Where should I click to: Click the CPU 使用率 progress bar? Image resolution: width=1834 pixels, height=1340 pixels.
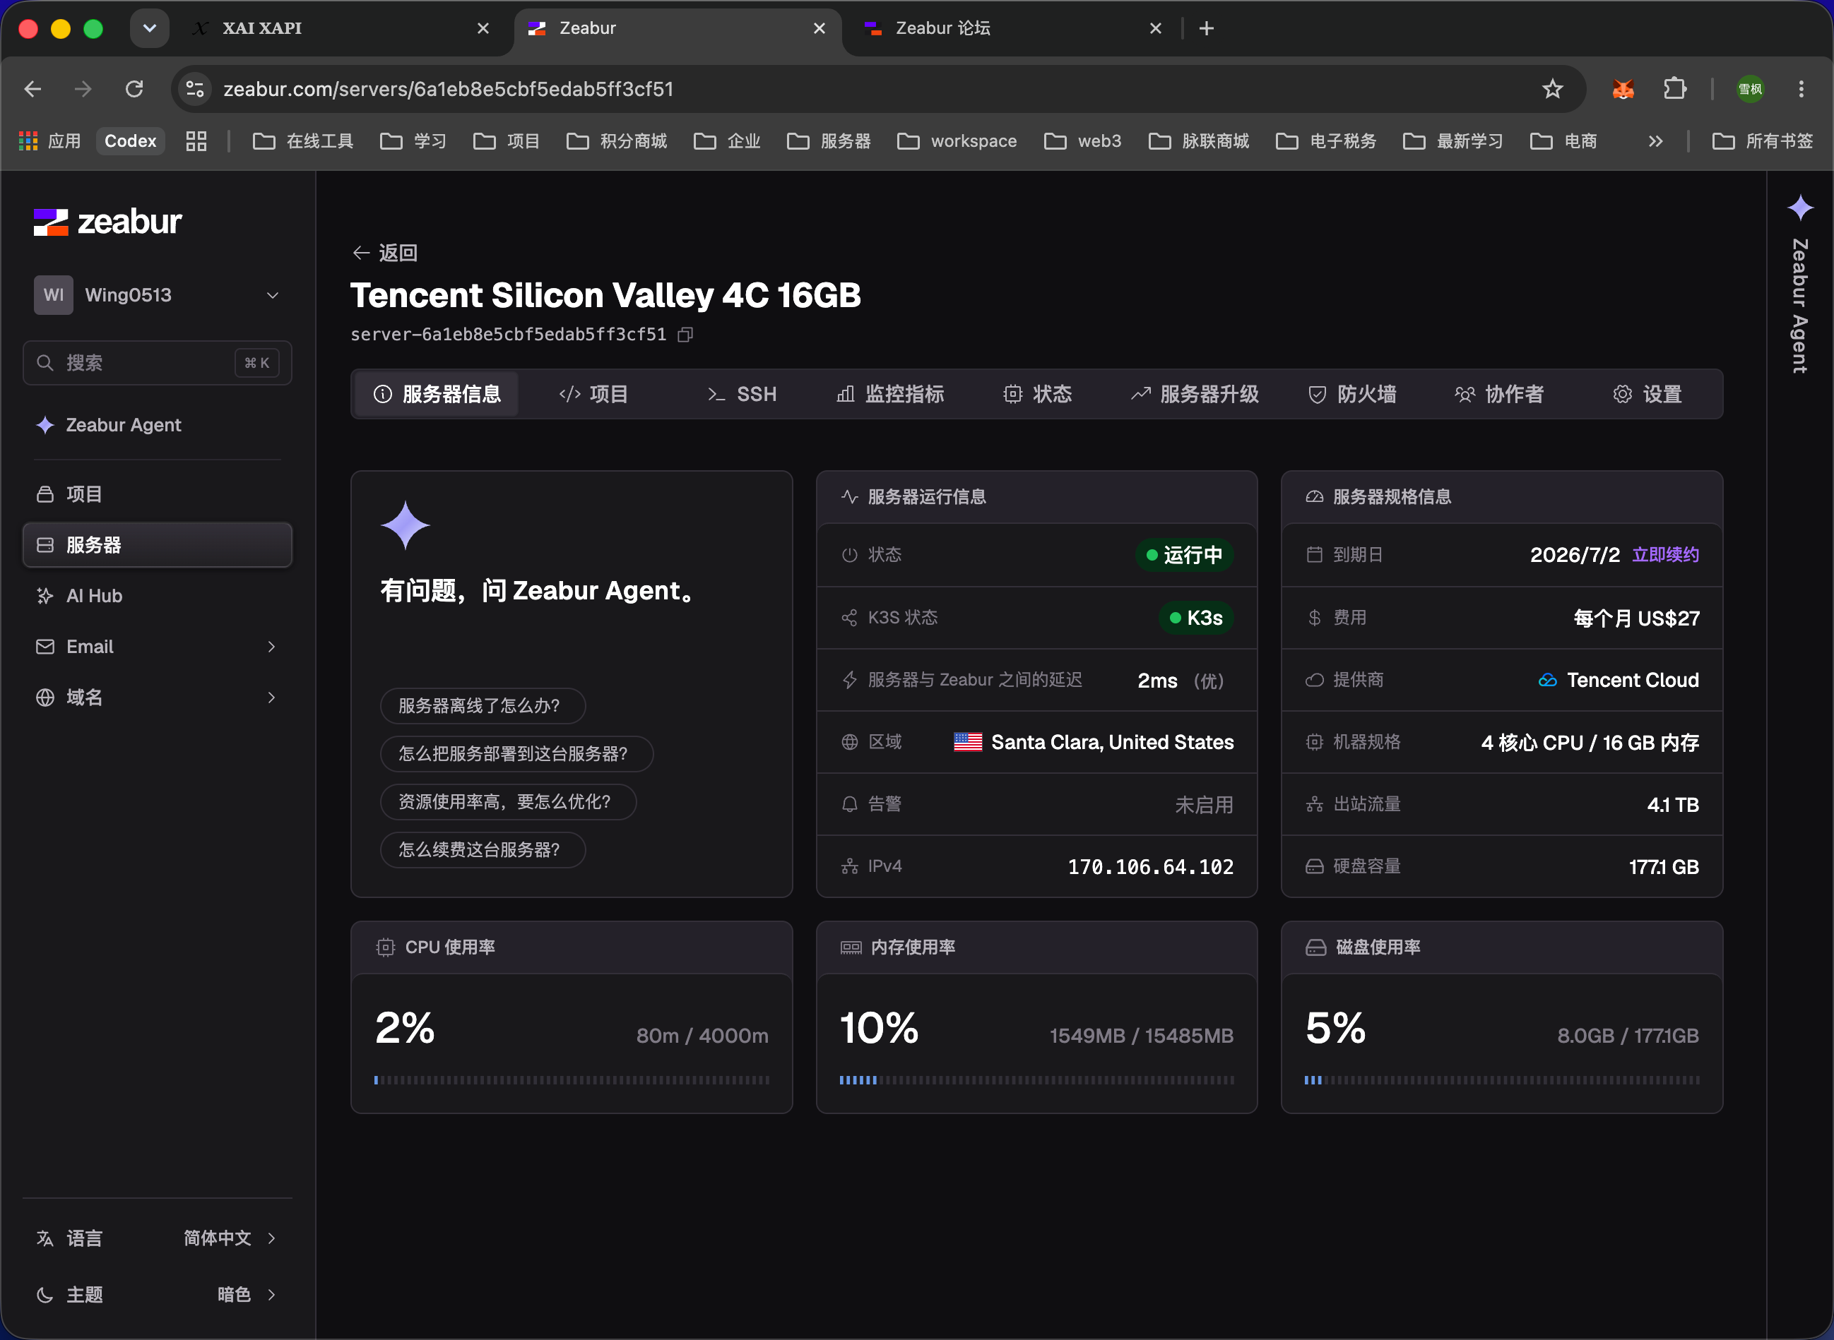(572, 1080)
